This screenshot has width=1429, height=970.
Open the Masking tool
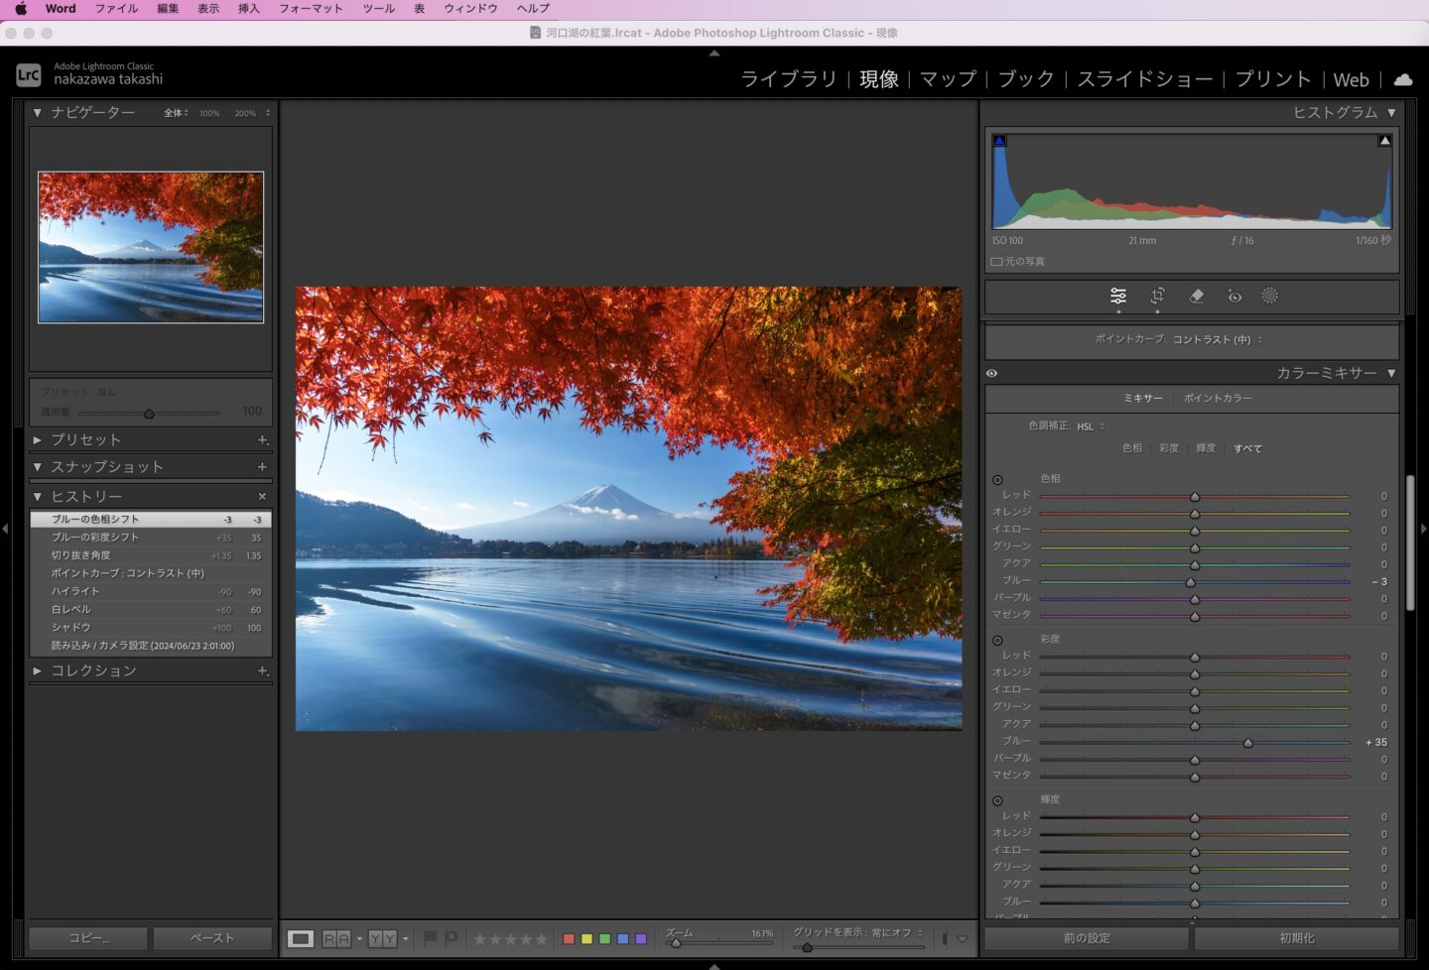1269,296
